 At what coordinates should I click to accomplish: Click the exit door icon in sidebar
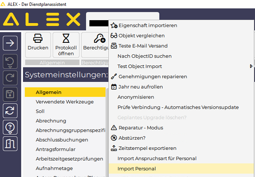10,144
